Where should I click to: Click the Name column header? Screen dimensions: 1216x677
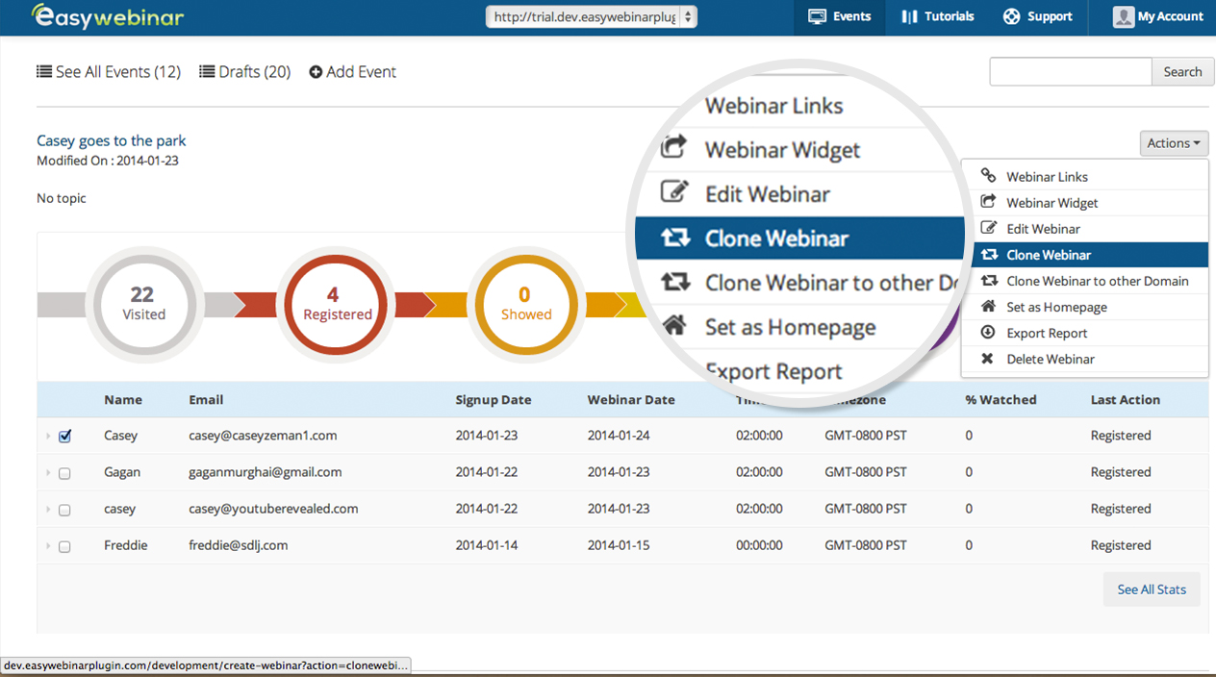[x=123, y=400]
